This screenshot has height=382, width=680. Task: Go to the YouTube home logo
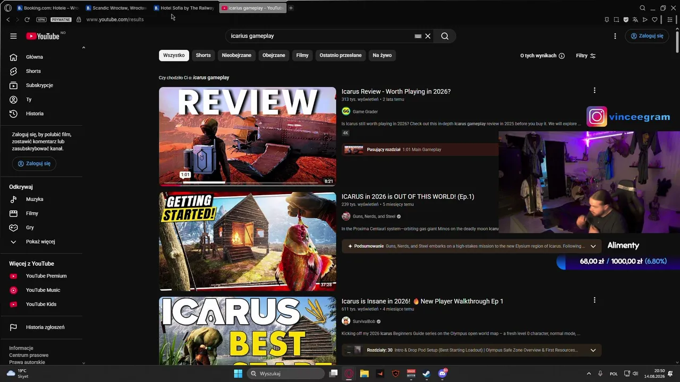click(42, 36)
